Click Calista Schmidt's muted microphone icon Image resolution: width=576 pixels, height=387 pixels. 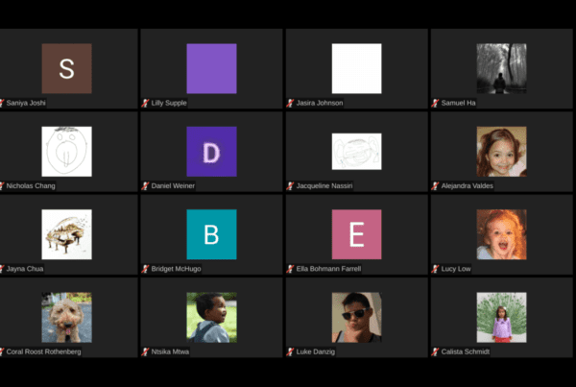coord(435,351)
